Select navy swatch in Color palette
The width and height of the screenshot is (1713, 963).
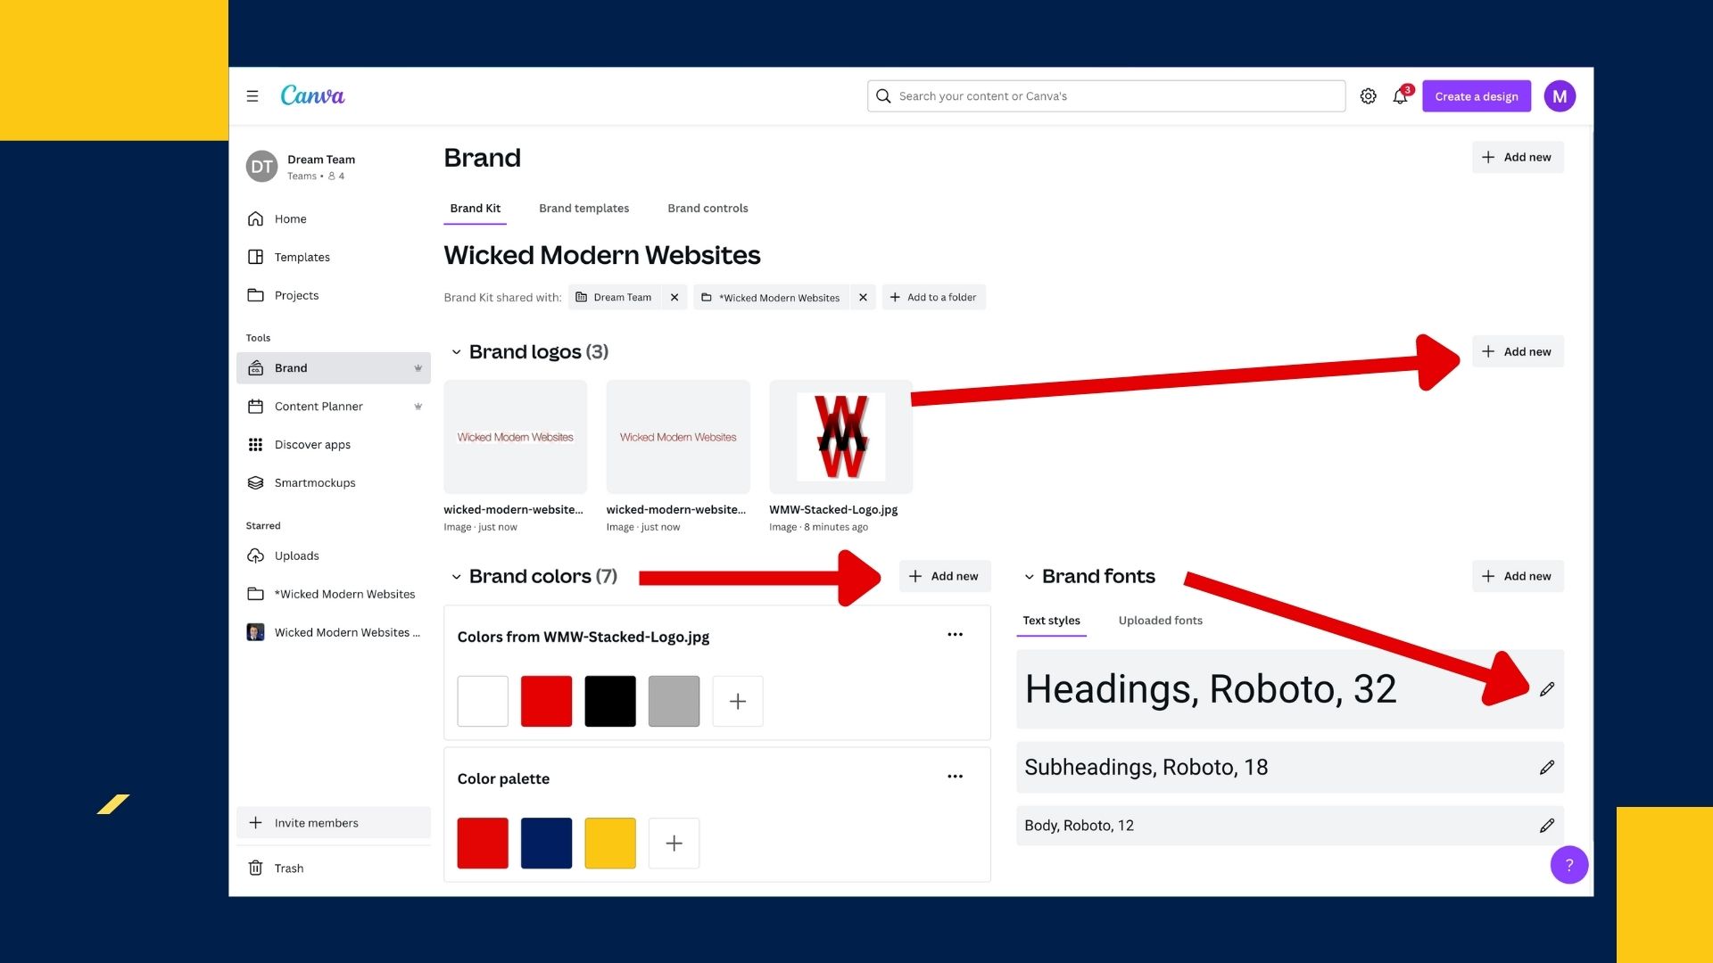click(x=546, y=843)
